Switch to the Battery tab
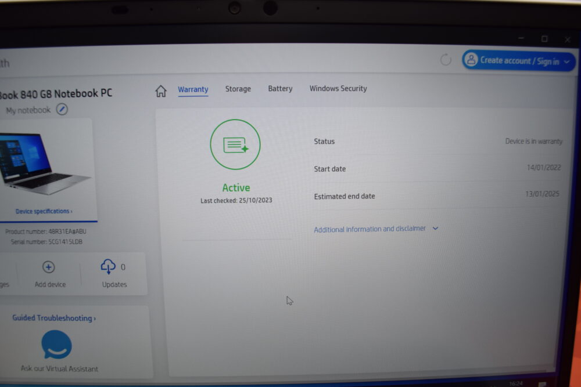 pos(280,88)
